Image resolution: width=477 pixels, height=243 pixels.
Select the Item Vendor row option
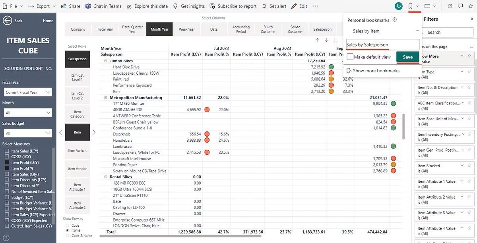point(77,169)
